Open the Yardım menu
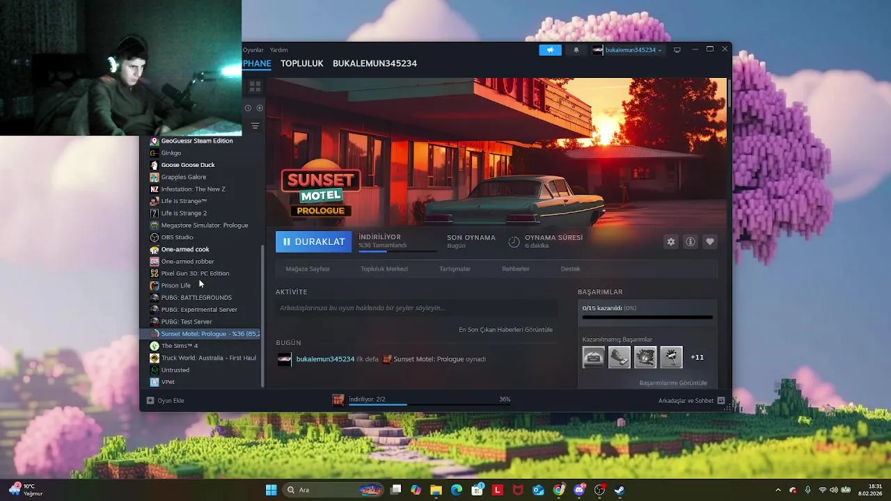Viewport: 891px width, 501px height. [279, 50]
